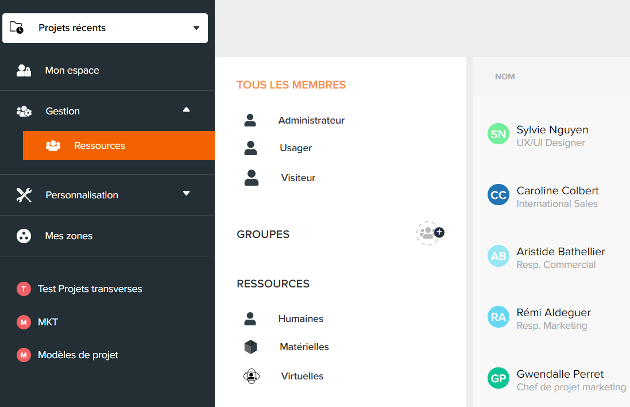Open Aristide Bathellier's member row
The width and height of the screenshot is (630, 407).
(x=552, y=258)
